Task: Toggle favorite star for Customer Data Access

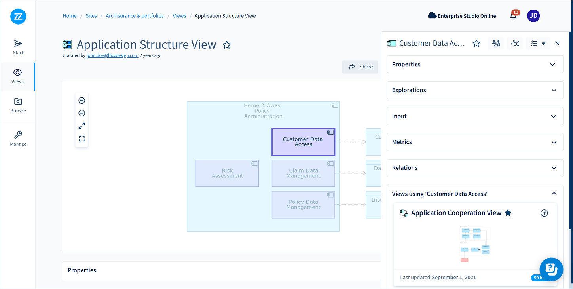Action: point(476,44)
